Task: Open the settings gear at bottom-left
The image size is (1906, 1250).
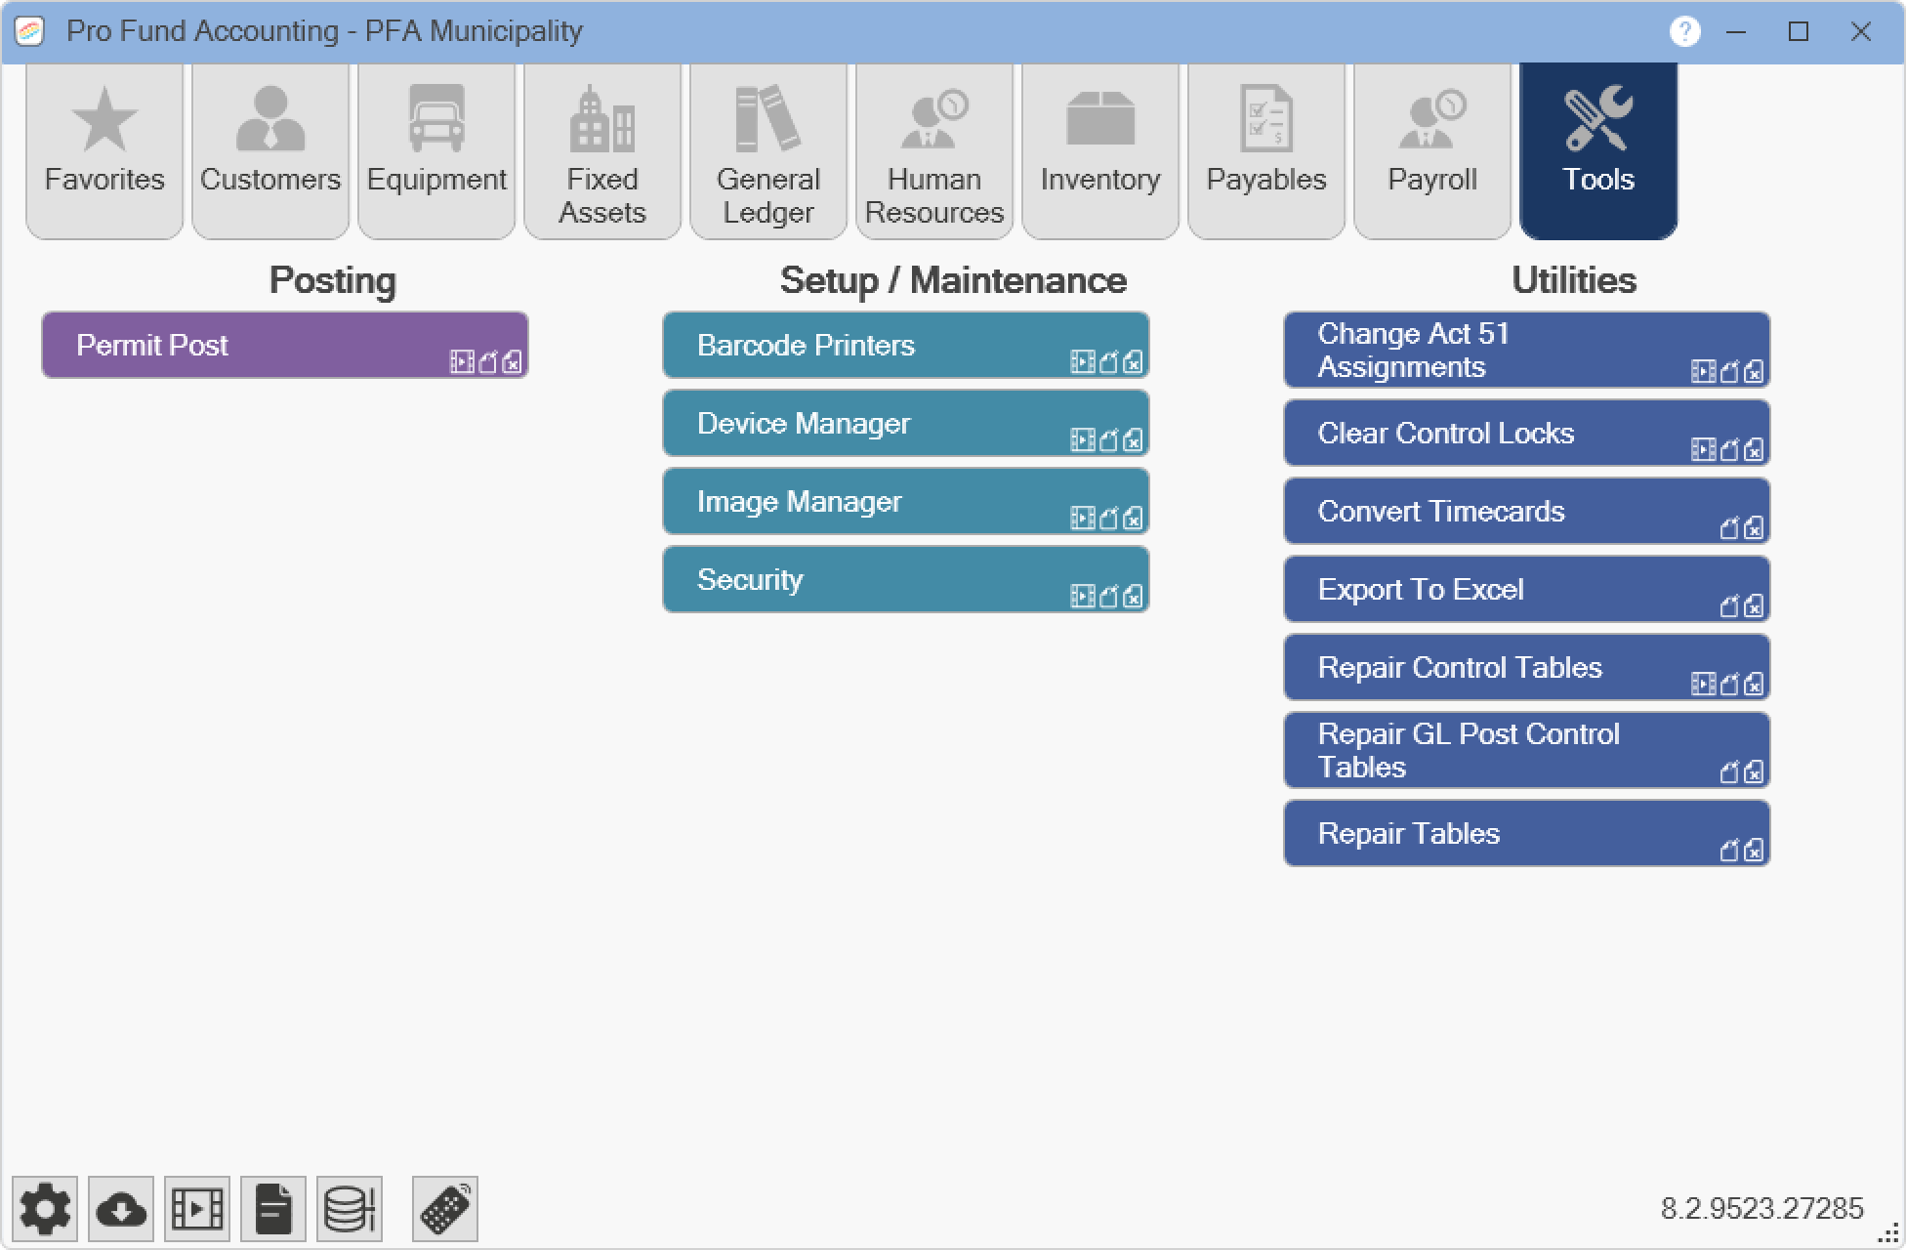Action: coord(45,1209)
